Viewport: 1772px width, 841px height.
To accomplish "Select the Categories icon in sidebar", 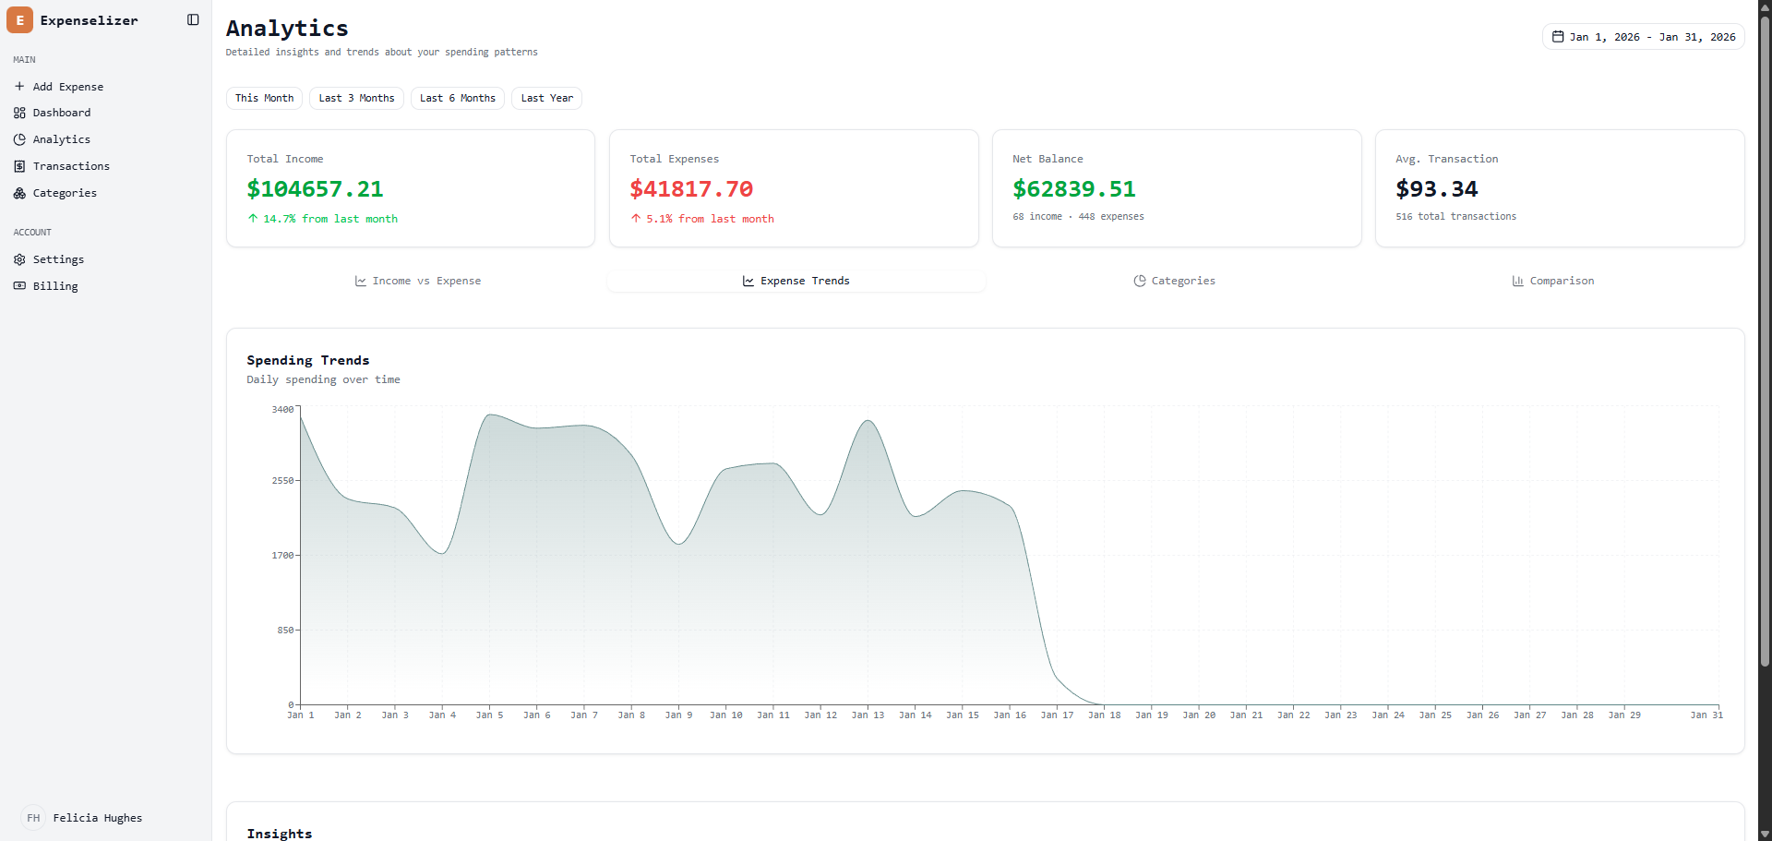I will pyautogui.click(x=20, y=193).
